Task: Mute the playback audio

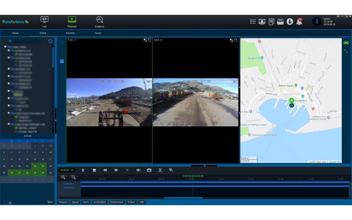Action: [138, 170]
